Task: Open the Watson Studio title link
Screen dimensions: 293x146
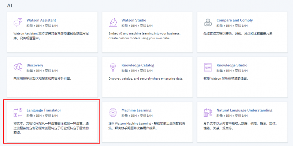Action: click(x=134, y=20)
